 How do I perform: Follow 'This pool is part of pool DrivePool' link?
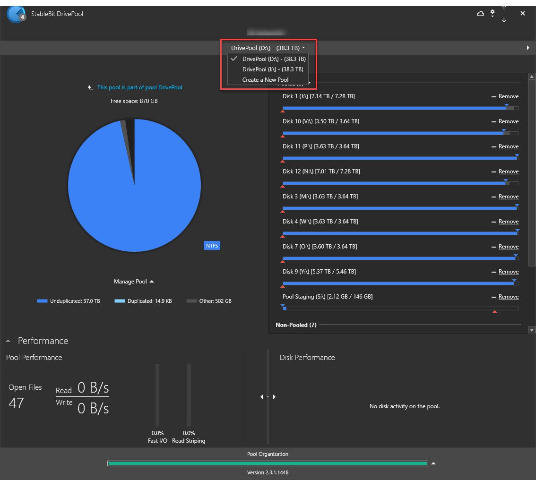point(139,87)
